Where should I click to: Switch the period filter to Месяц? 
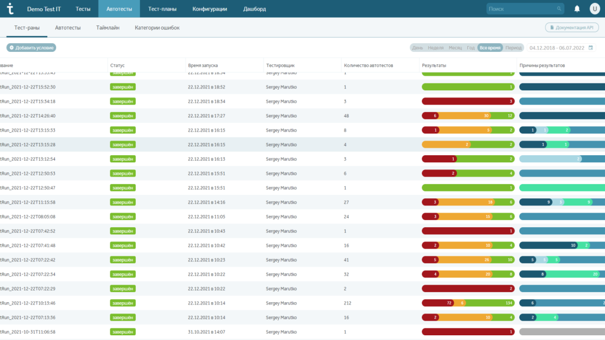tap(455, 48)
